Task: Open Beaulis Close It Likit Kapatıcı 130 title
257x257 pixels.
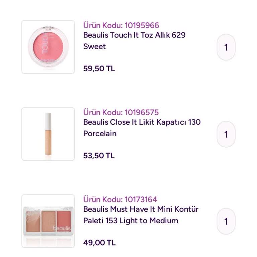Action: pos(142,122)
